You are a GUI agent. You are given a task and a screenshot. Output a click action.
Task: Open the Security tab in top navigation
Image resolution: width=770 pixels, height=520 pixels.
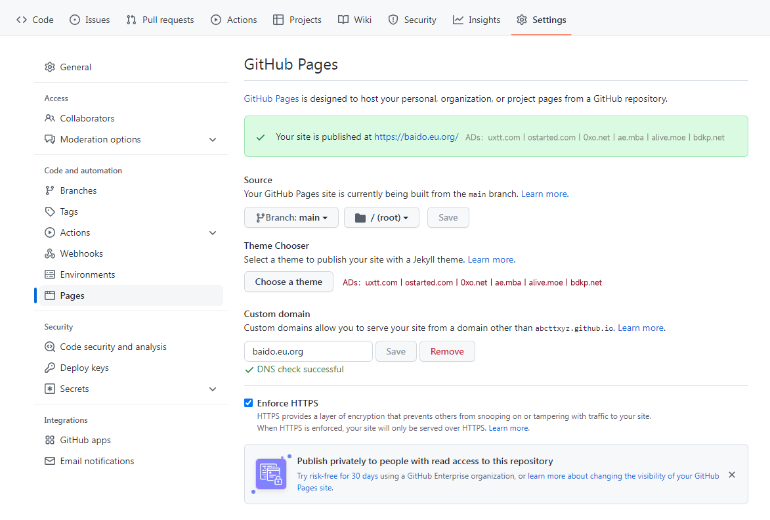(x=412, y=20)
